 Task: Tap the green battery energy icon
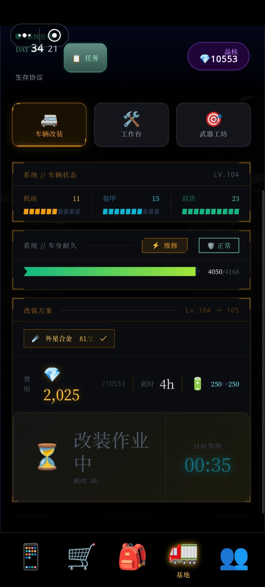point(198,384)
